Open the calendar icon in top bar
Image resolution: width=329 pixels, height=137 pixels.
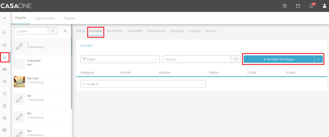pos(298,6)
